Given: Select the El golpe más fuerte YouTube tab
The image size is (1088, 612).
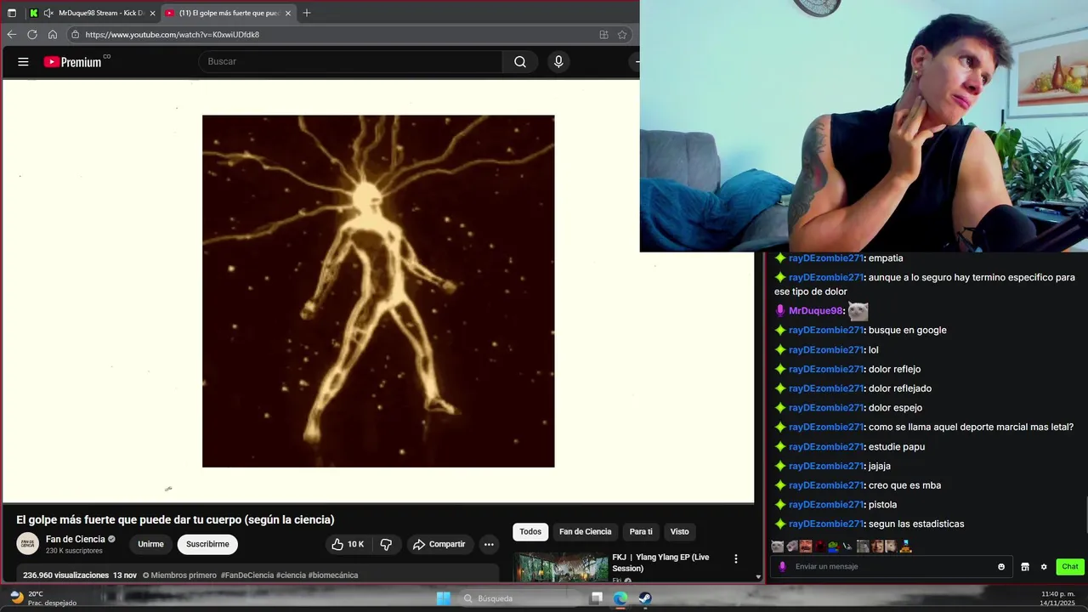Looking at the screenshot, I should pyautogui.click(x=229, y=13).
